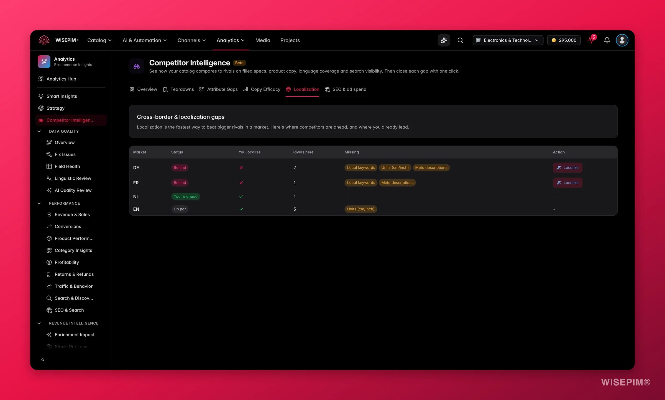Click the Returns & Refunds icon

[x=49, y=274]
